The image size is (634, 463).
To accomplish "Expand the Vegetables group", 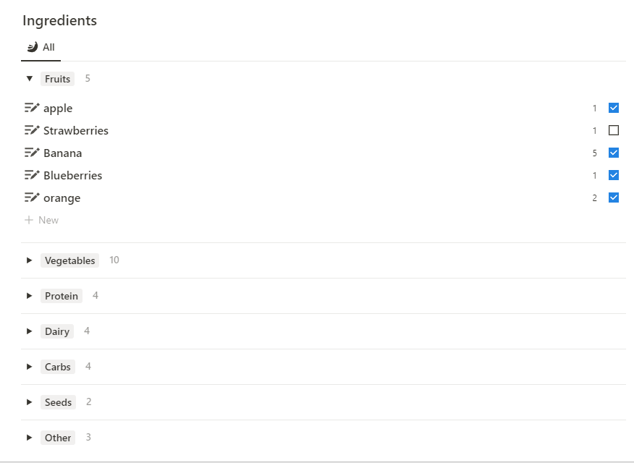I will [x=30, y=260].
